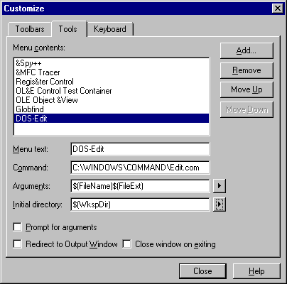Check Close window on exiting
Viewport: 287px width, 284px height.
[x=127, y=244]
